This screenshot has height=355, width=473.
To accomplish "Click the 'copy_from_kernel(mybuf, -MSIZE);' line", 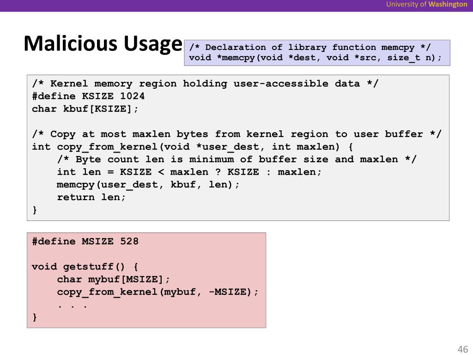I will point(158,292).
